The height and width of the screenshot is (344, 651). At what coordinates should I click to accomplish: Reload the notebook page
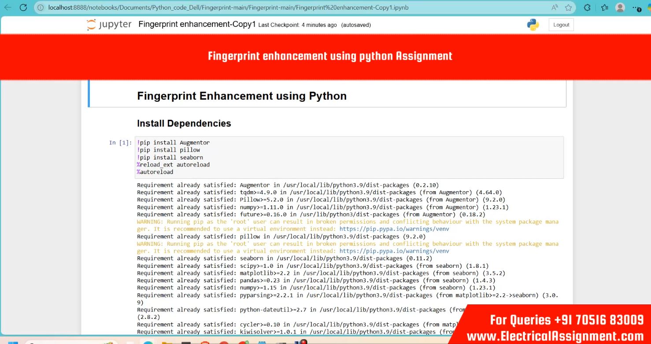pyautogui.click(x=23, y=7)
